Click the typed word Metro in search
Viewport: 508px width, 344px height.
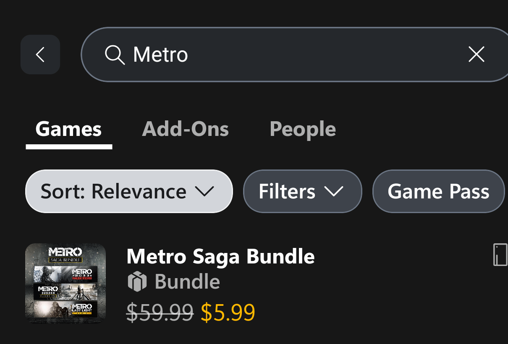click(x=160, y=55)
